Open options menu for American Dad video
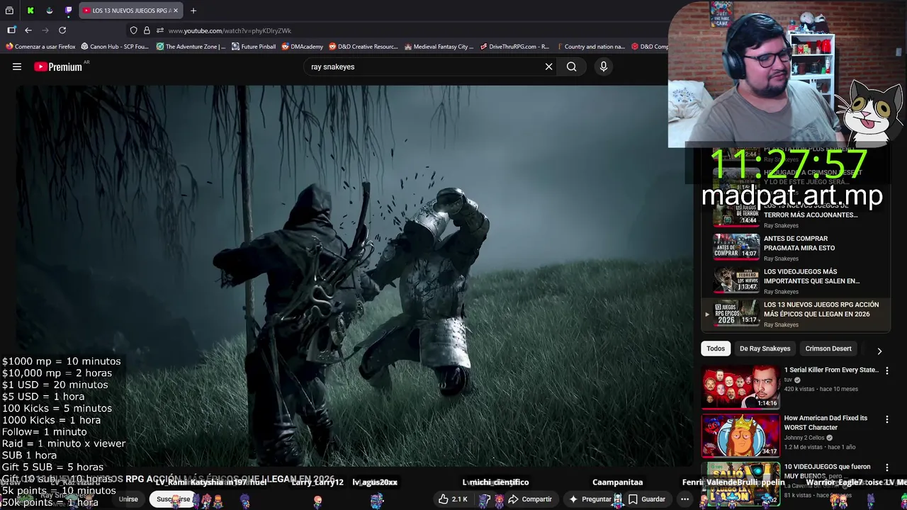Viewport: 907px width, 510px height. coord(886,419)
